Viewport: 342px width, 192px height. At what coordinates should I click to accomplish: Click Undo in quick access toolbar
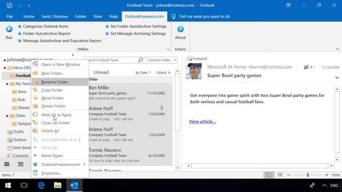click(20, 5)
